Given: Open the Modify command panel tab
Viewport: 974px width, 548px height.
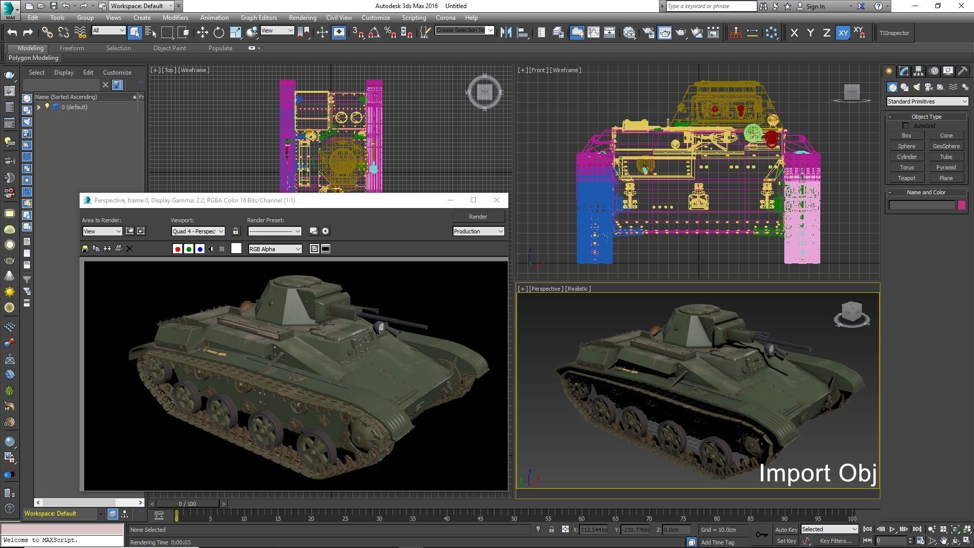Looking at the screenshot, I should coord(903,71).
